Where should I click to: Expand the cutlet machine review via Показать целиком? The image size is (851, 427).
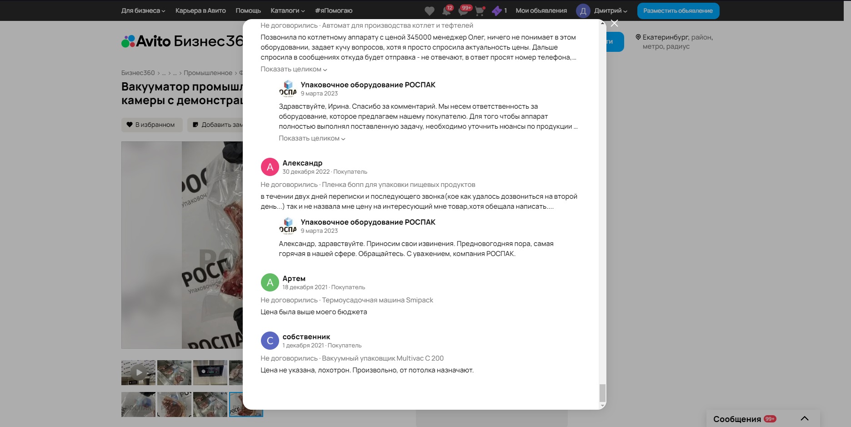294,69
